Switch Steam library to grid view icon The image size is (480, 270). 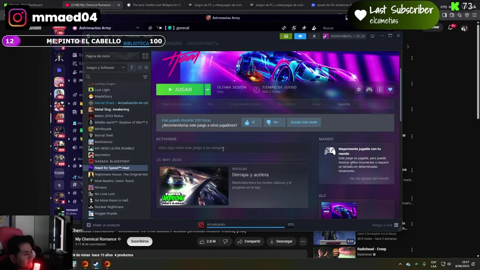coord(145,56)
